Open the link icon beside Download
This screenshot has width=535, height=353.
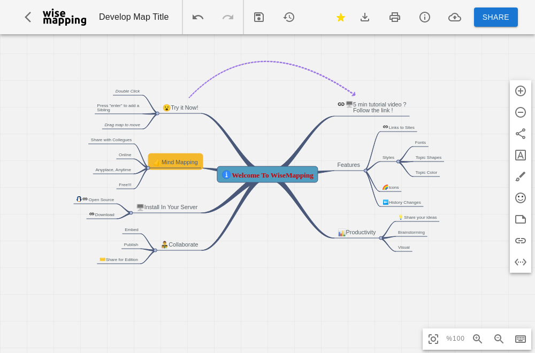coord(92,214)
